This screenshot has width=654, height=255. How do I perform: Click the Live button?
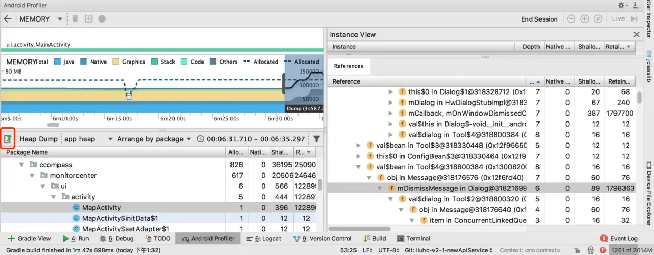point(618,18)
